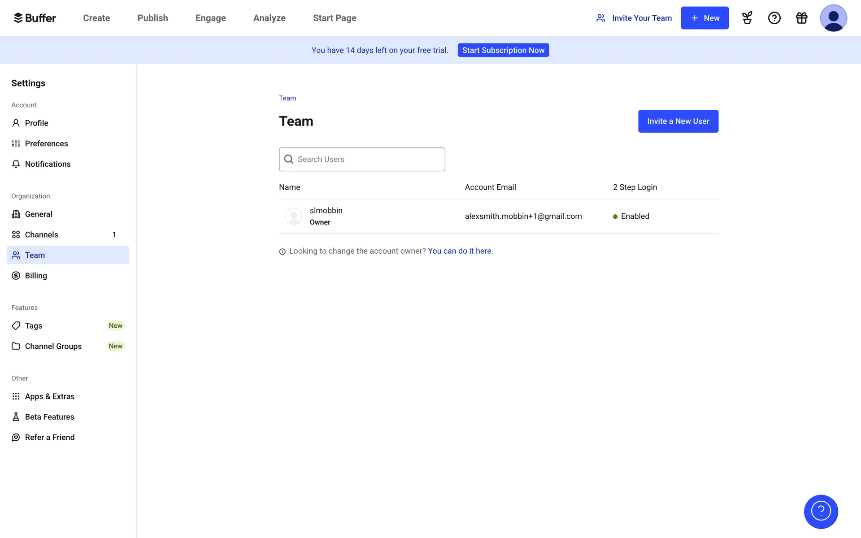Click Invite Your Team link
The height and width of the screenshot is (538, 861).
[634, 18]
